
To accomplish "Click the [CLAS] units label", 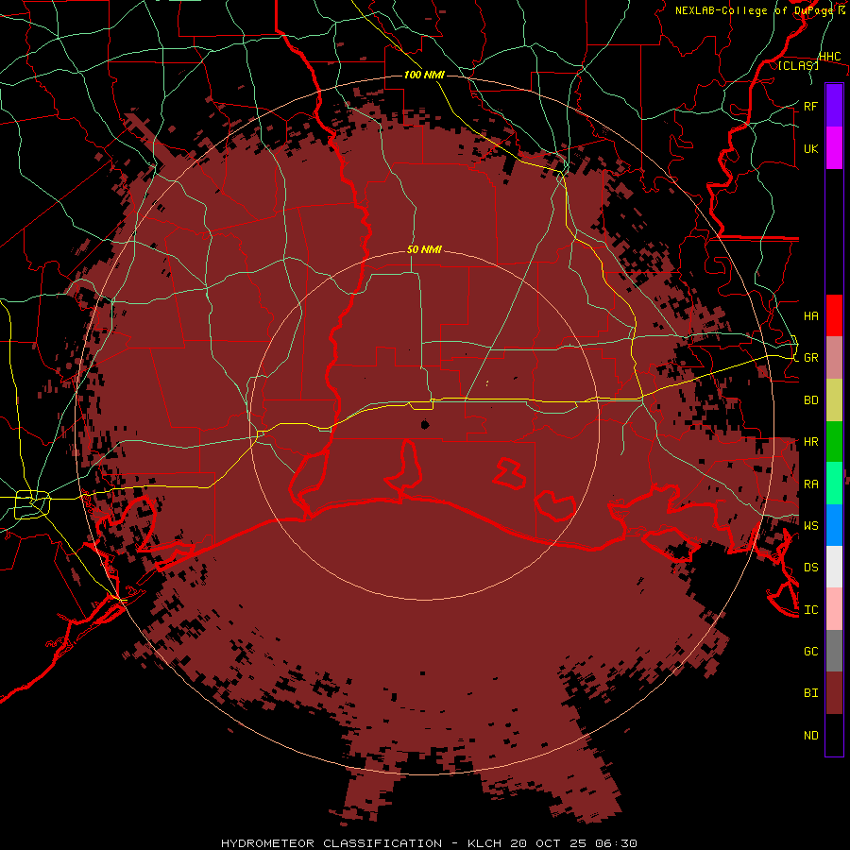I will [798, 65].
